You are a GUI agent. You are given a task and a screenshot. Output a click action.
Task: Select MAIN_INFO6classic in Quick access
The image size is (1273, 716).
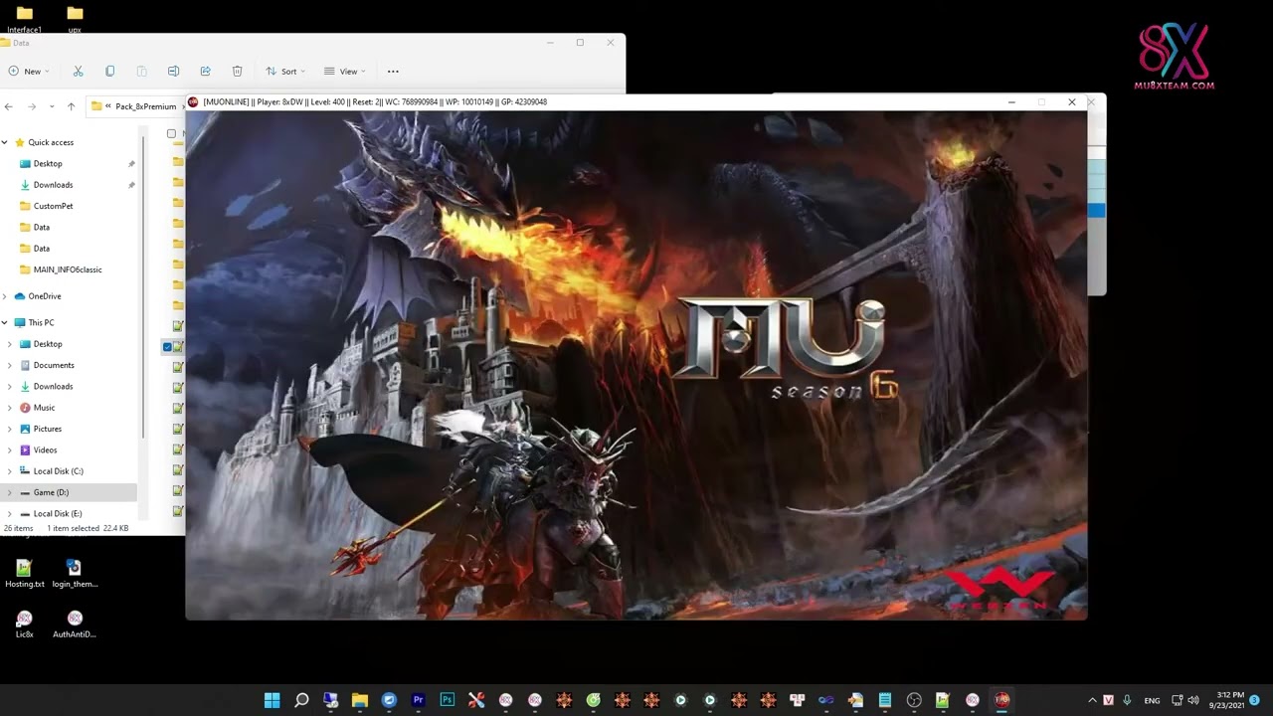coord(68,269)
